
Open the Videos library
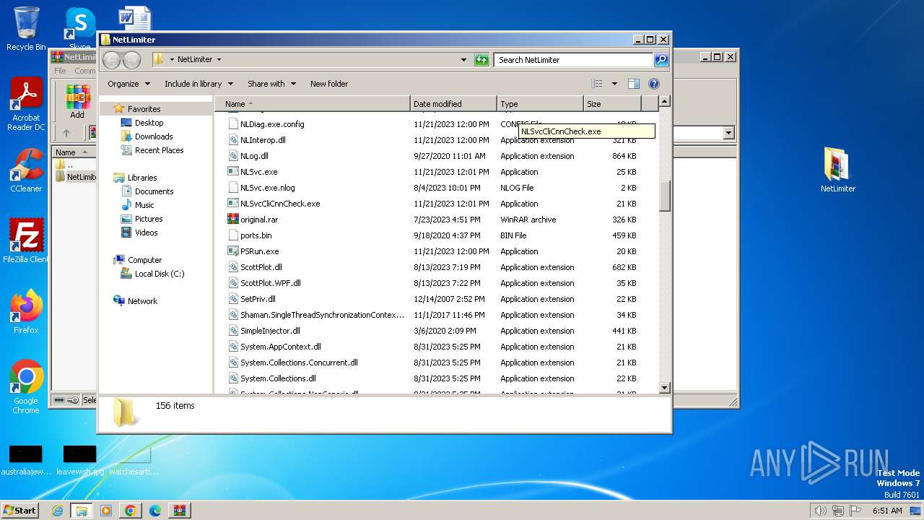point(146,233)
